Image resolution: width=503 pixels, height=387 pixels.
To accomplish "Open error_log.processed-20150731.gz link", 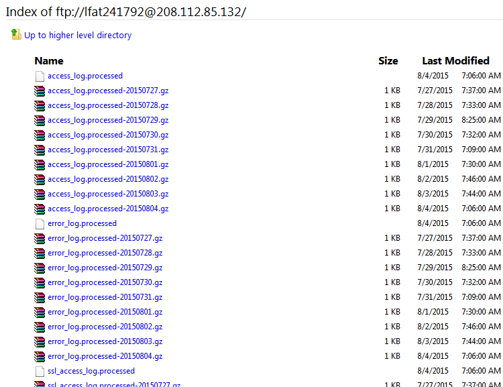I will coord(105,298).
